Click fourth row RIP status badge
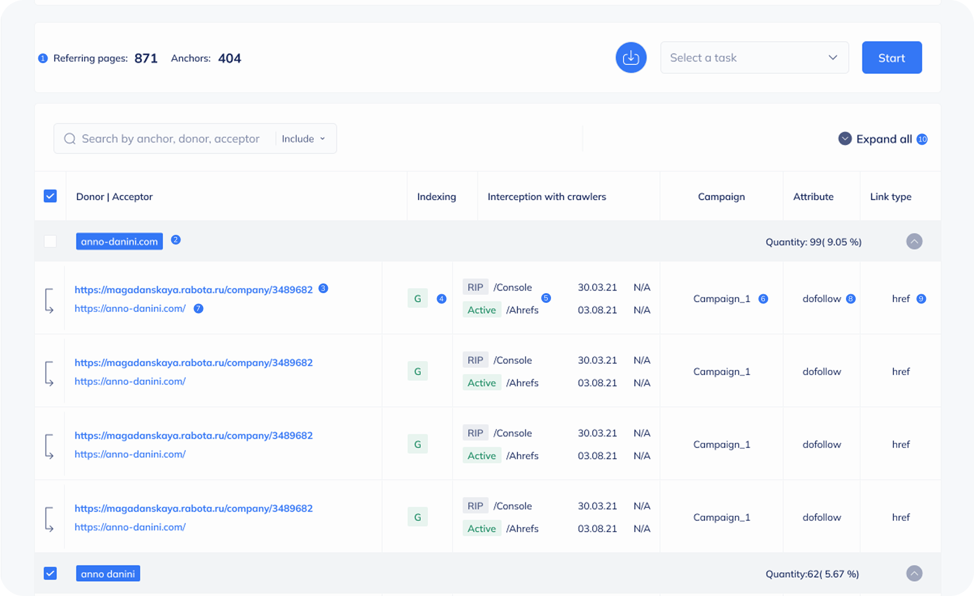The image size is (974, 596). pyautogui.click(x=475, y=506)
